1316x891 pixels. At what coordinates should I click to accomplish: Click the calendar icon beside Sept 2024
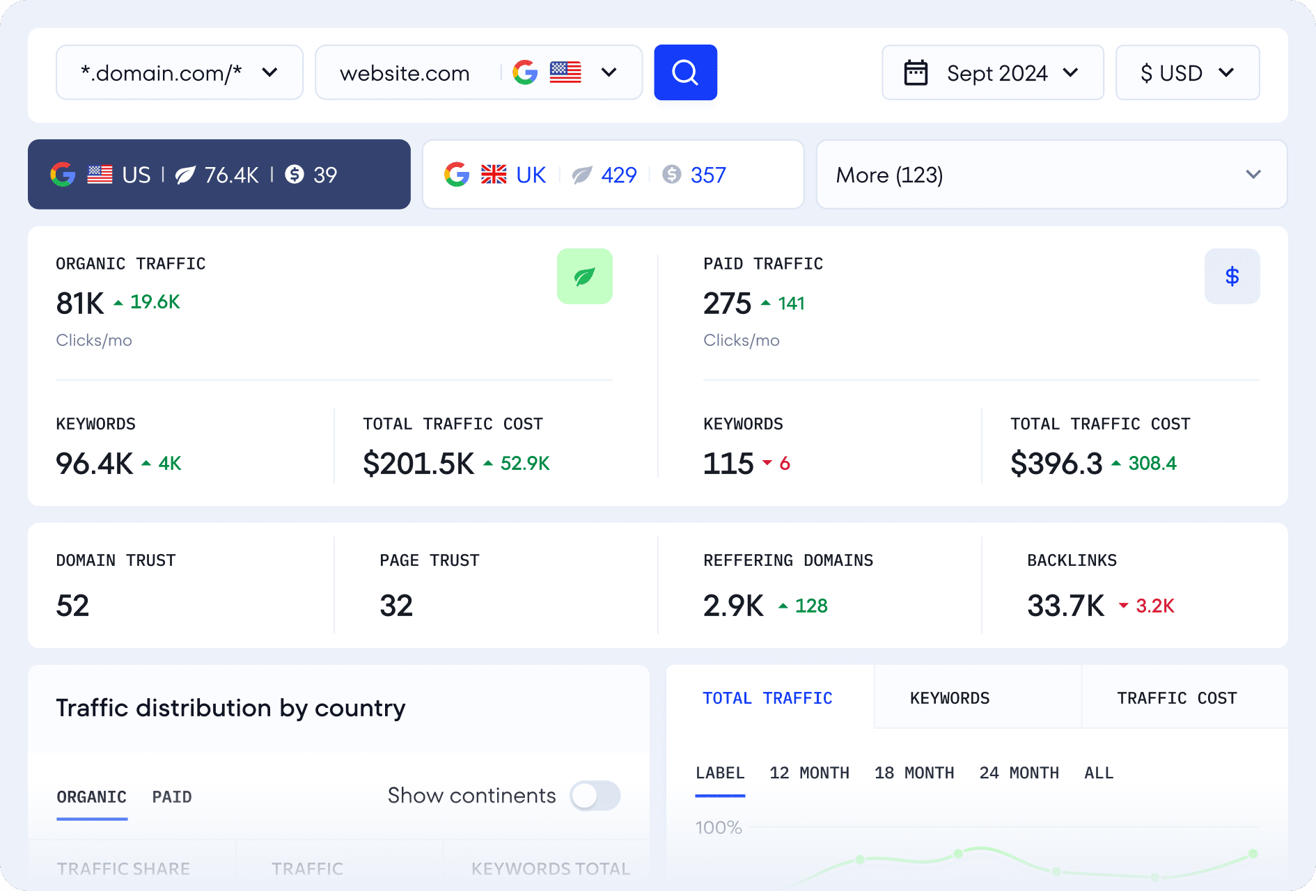(x=916, y=72)
